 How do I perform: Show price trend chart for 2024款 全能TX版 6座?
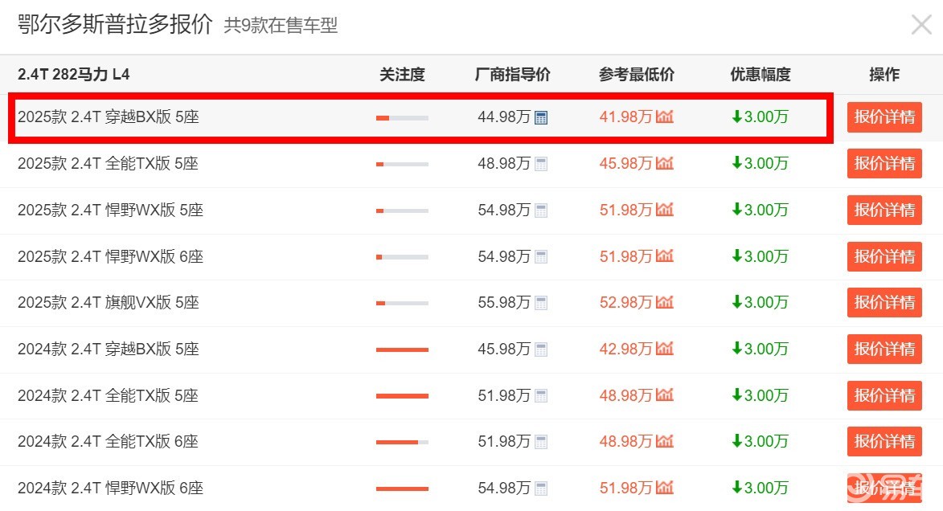click(665, 440)
